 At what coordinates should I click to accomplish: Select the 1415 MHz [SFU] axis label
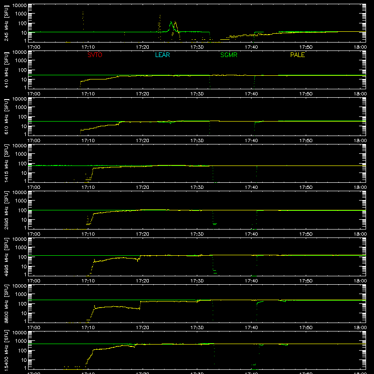coord(7,163)
